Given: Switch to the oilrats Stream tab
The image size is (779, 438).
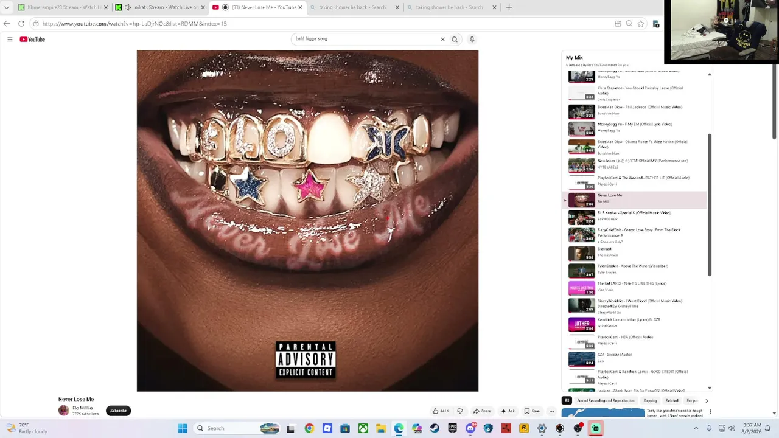Looking at the screenshot, I should [159, 7].
